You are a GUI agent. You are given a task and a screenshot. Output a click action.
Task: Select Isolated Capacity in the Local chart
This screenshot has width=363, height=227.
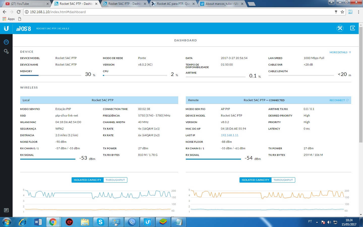click(x=87, y=180)
